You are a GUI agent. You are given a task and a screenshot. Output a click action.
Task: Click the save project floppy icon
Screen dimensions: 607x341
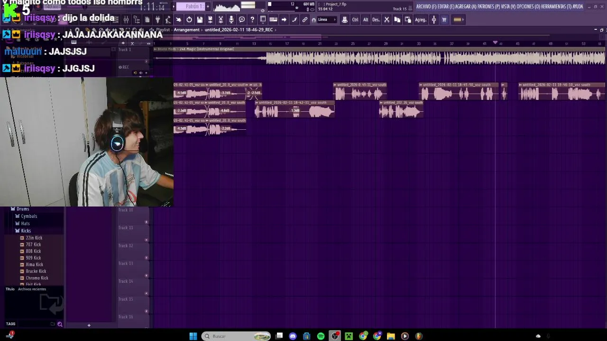click(x=200, y=19)
